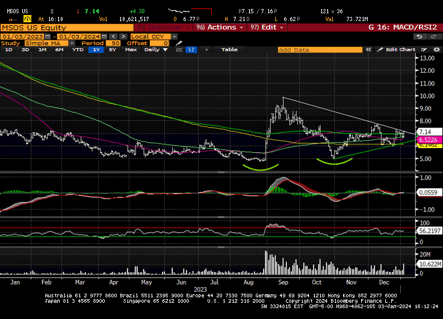Open the 96) Actions menu

click(x=220, y=28)
